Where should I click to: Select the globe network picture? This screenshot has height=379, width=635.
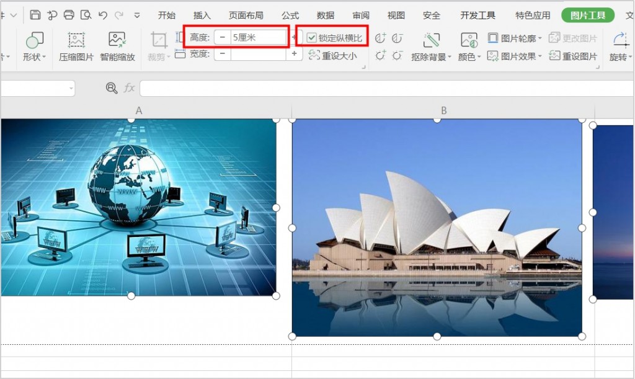[138, 207]
